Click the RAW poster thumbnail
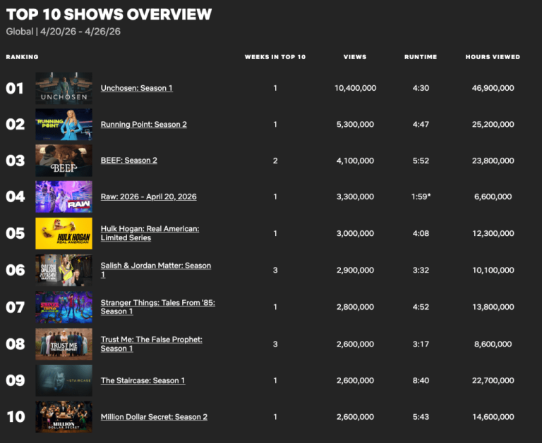 tap(64, 196)
